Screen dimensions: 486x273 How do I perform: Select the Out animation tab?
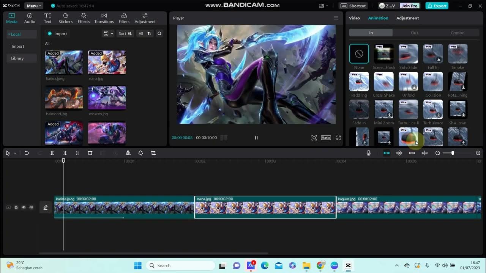point(414,33)
